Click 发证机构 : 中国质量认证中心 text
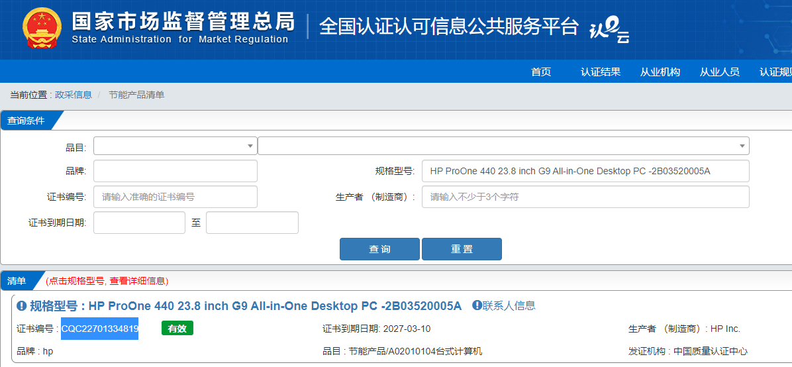The width and height of the screenshot is (792, 367). 688,351
